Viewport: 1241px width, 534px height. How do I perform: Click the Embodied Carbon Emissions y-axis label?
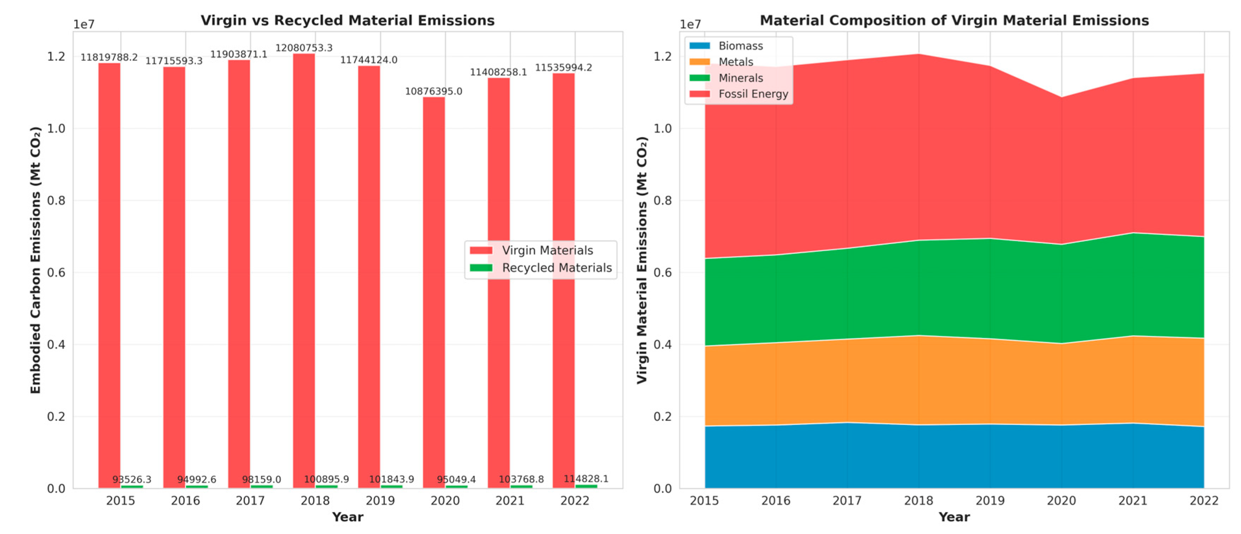point(35,260)
